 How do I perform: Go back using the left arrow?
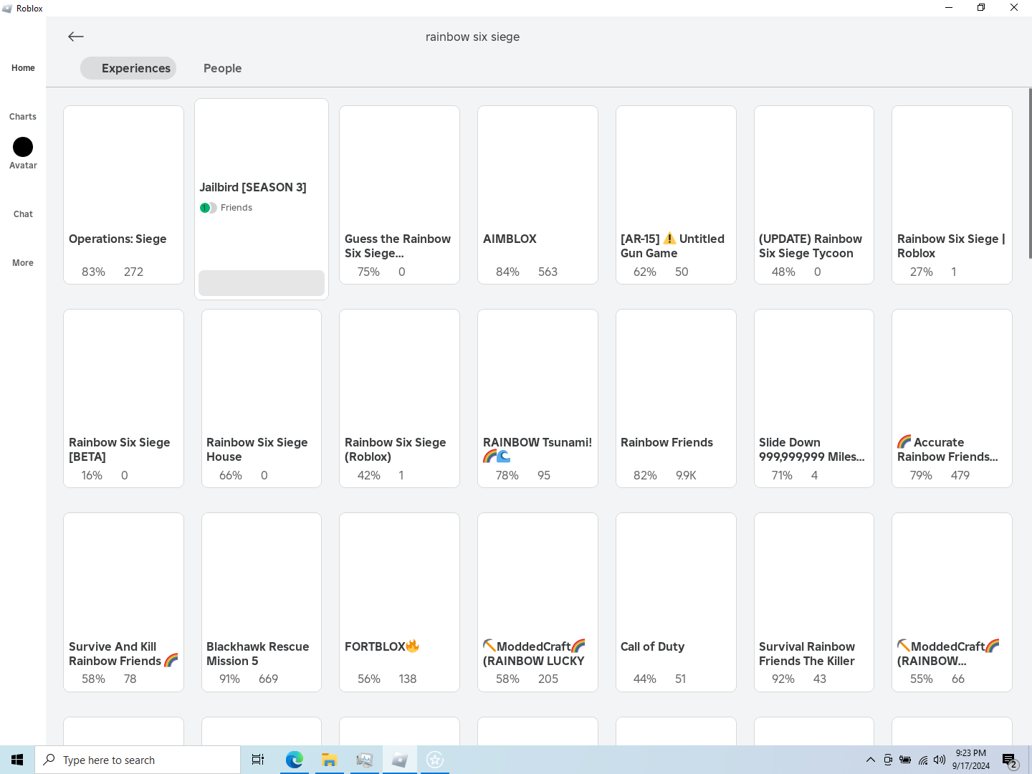(76, 37)
